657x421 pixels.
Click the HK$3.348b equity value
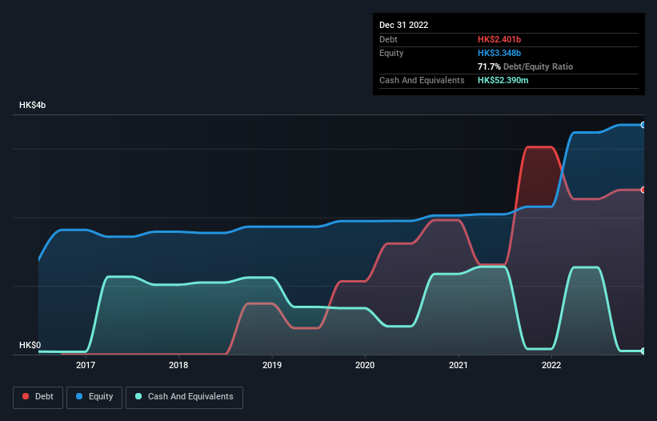click(499, 53)
